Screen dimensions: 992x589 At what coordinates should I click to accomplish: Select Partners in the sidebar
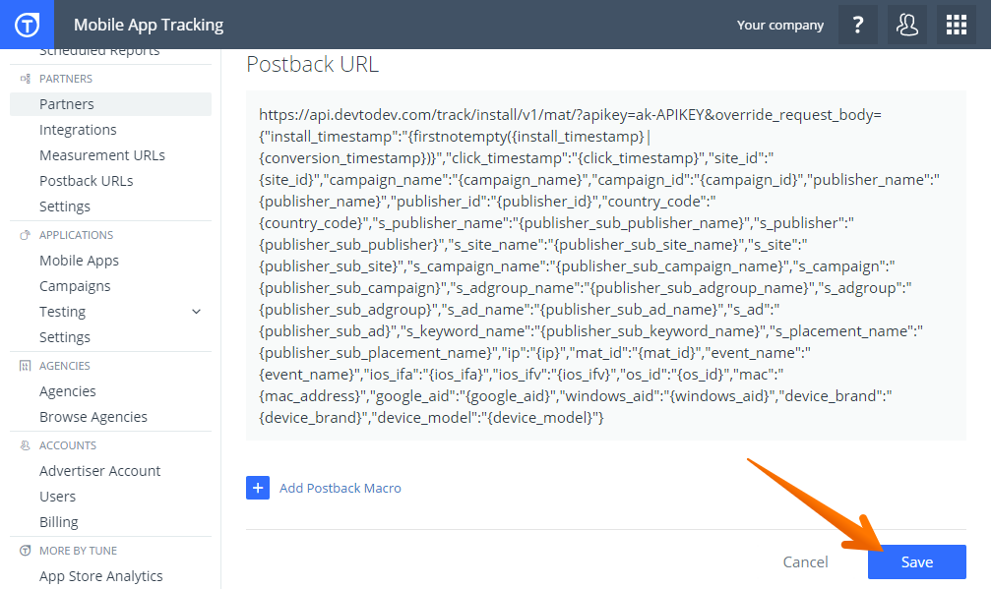pyautogui.click(x=67, y=104)
